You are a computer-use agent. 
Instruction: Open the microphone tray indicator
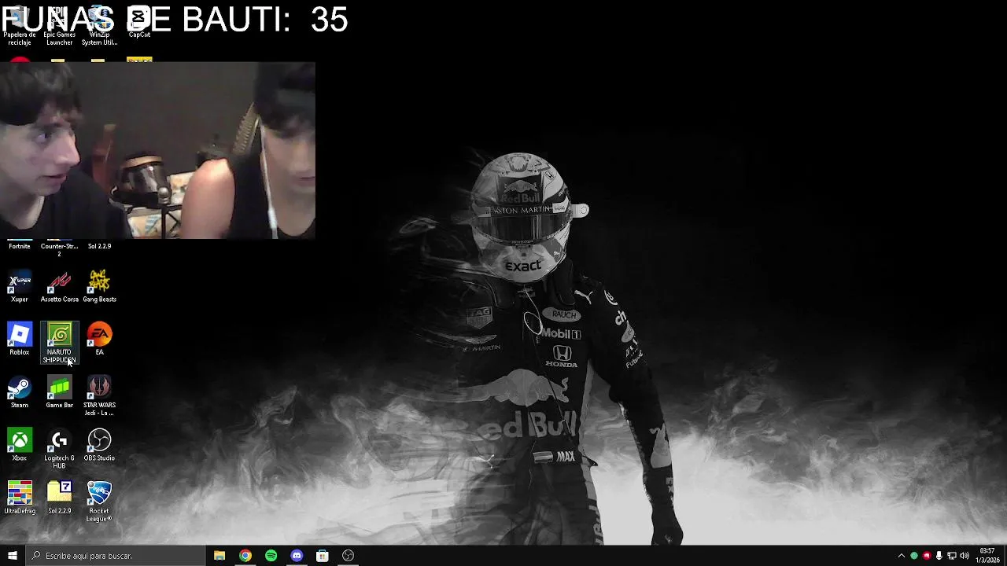[x=939, y=556]
